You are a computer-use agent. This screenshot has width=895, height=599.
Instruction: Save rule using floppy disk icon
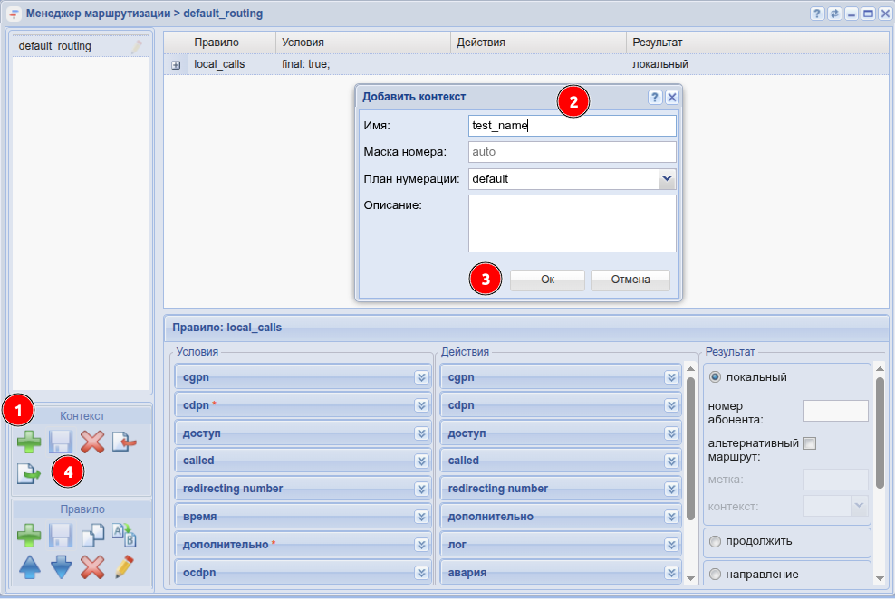click(60, 535)
